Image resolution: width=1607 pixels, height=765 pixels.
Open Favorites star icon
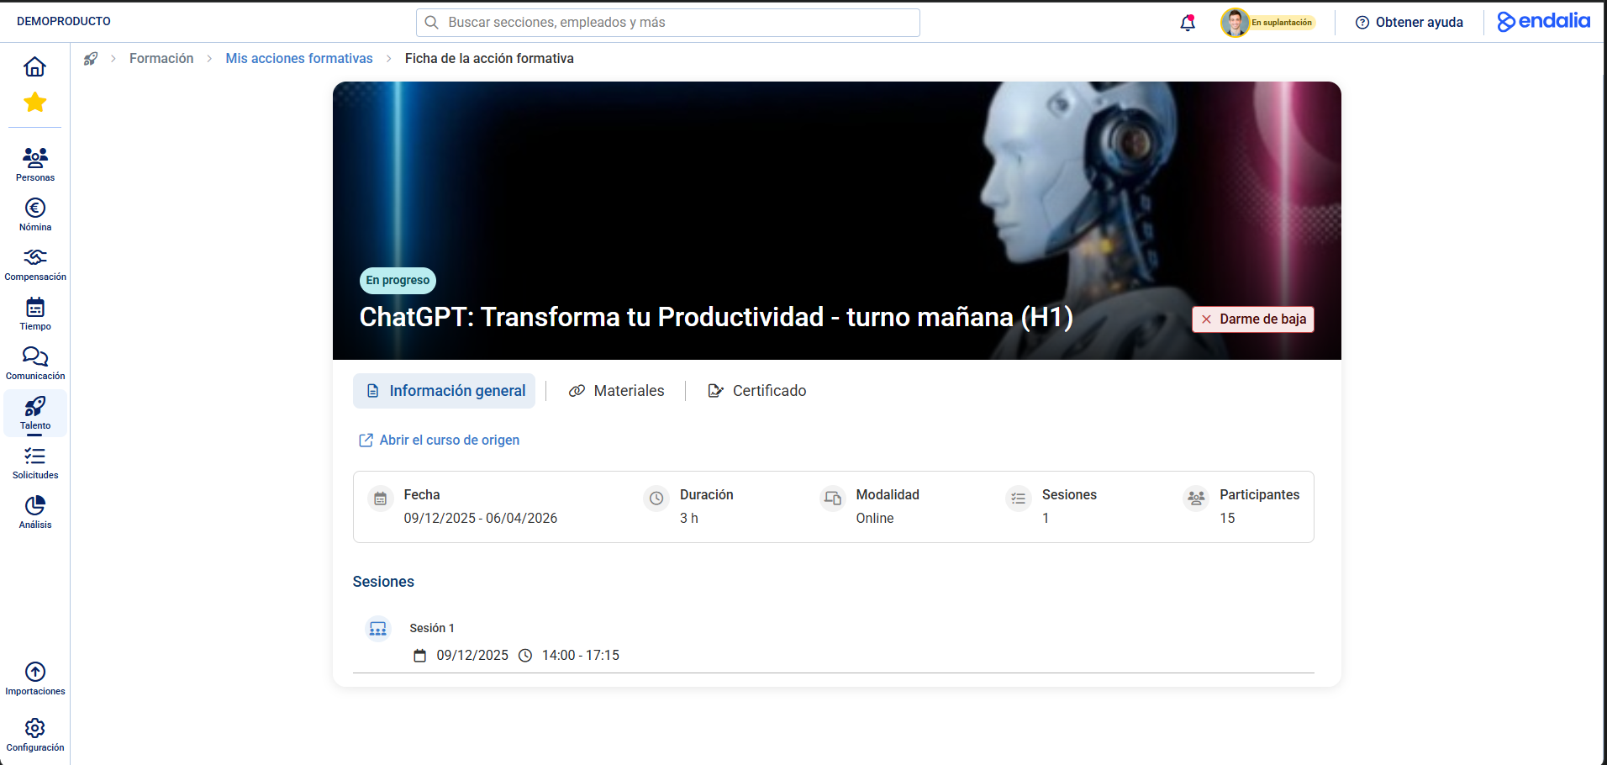pos(34,103)
